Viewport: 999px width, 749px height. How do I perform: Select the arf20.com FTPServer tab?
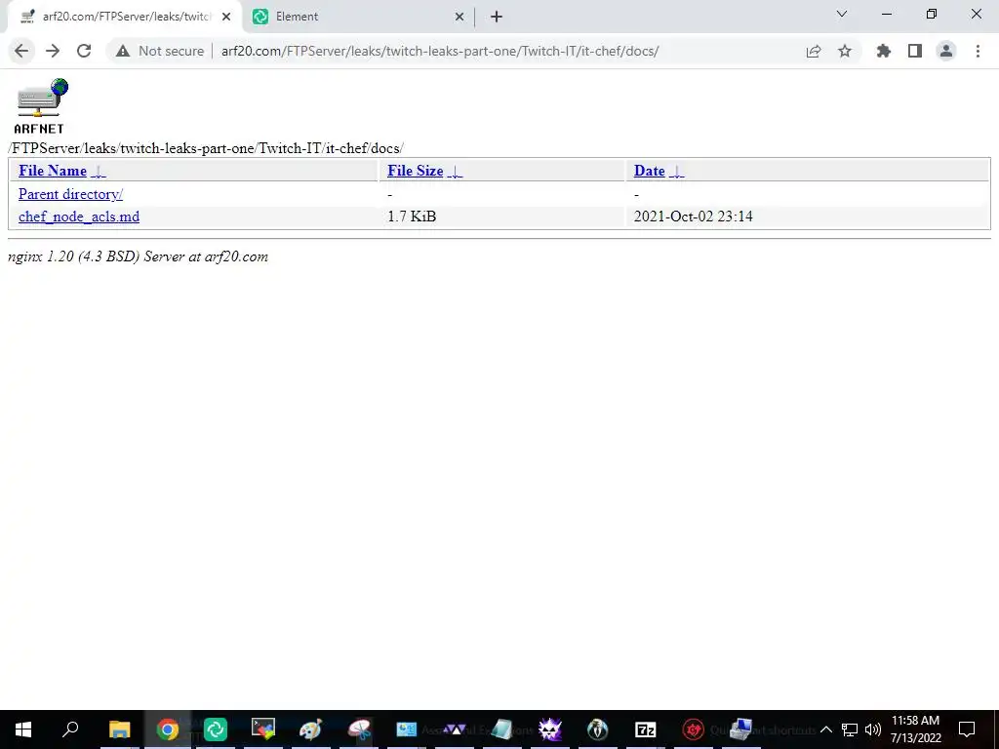point(124,17)
